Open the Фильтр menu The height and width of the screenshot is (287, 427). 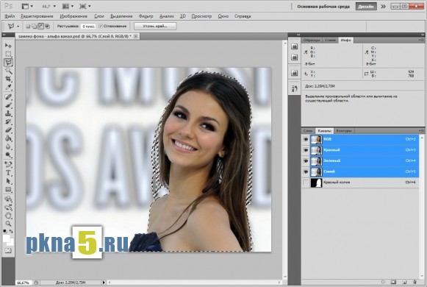pyautogui.click(x=146, y=16)
